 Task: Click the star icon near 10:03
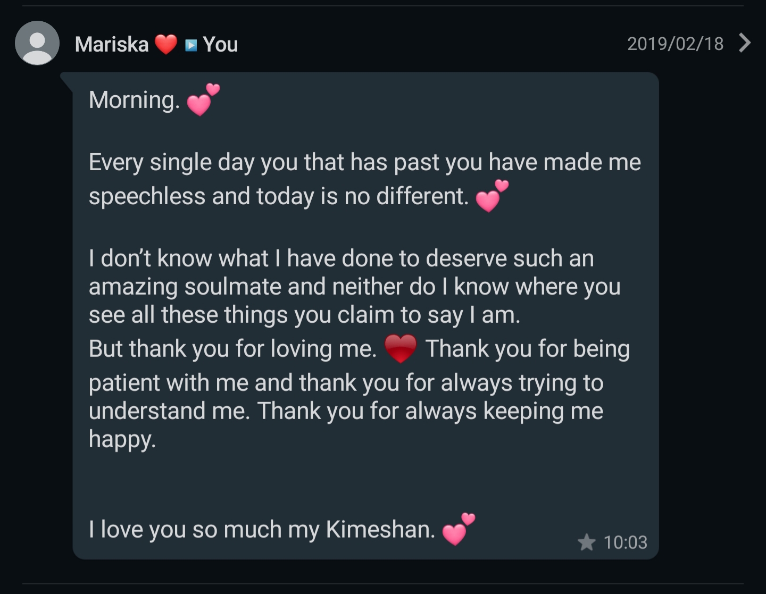[586, 542]
